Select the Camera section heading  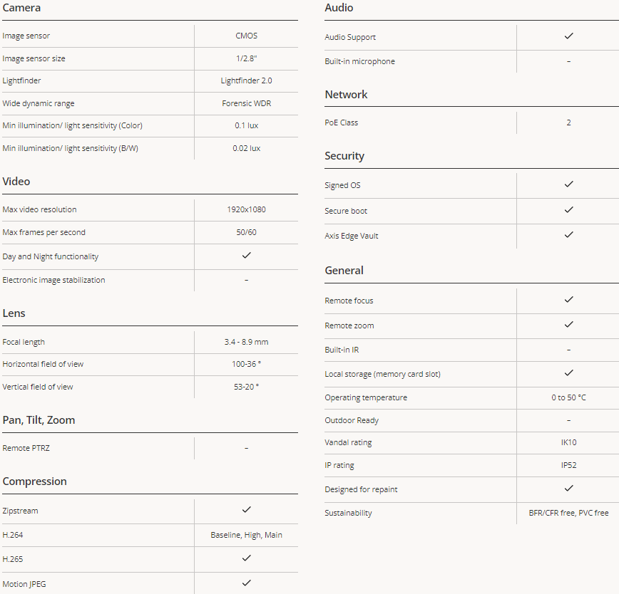pos(21,8)
